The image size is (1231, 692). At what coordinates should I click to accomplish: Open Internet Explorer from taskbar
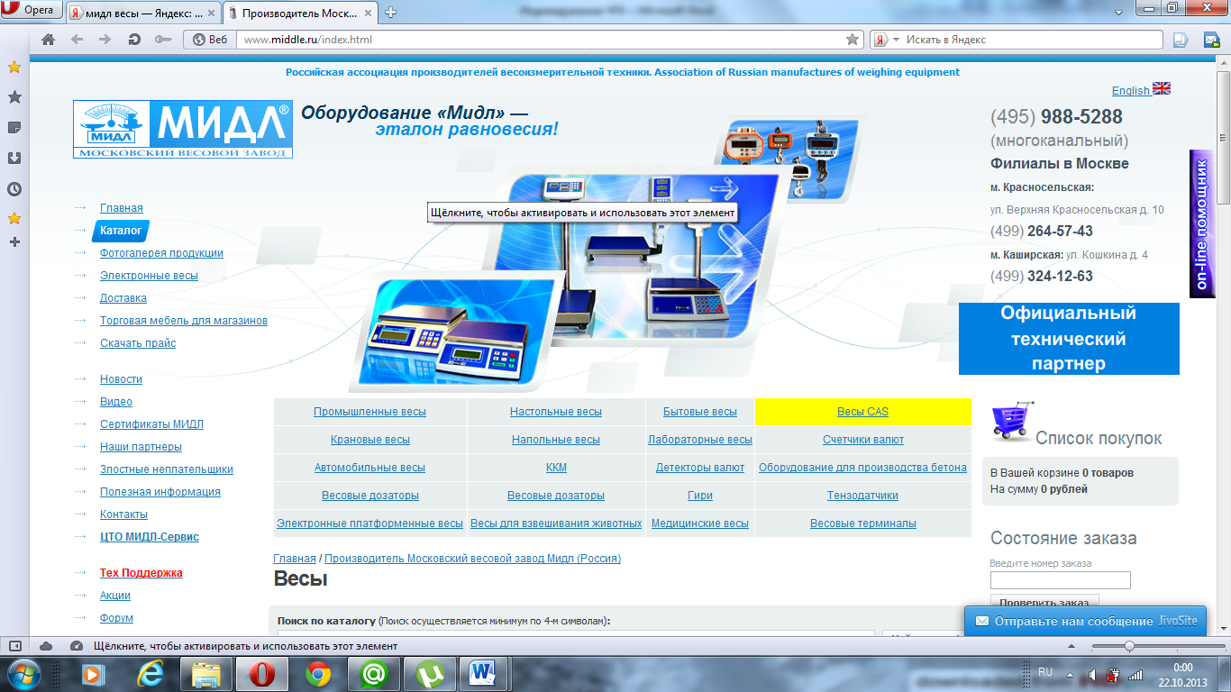click(150, 674)
